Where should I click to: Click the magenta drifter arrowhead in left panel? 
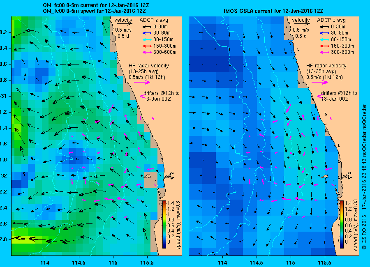pos(142,96)
